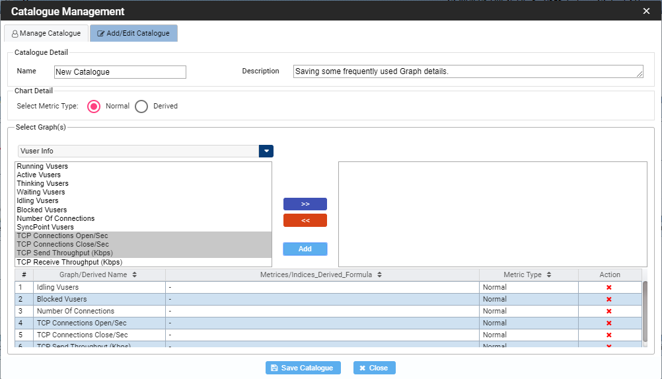Delete the Idling Vusers row
Image resolution: width=662 pixels, height=379 pixels.
point(608,287)
